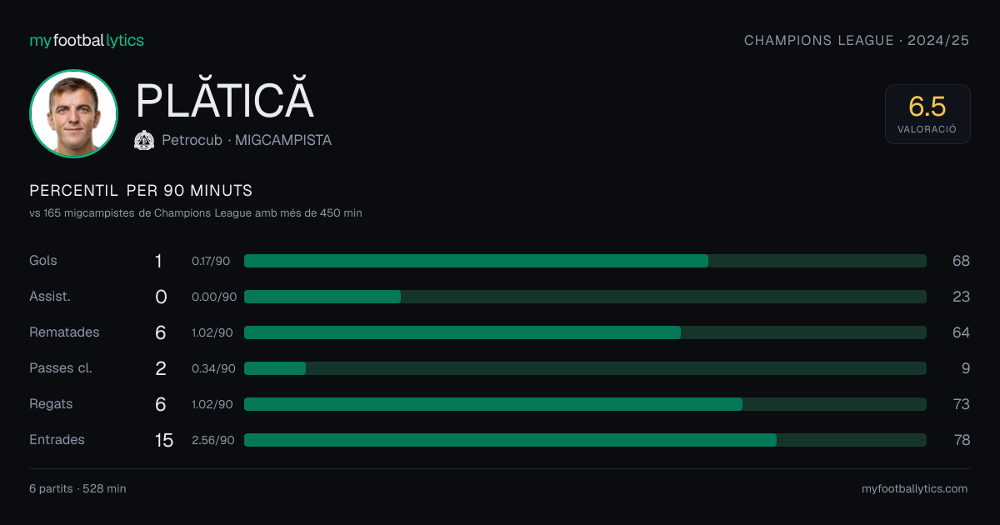
Task: Click the Plătică player photo
Action: (73, 114)
